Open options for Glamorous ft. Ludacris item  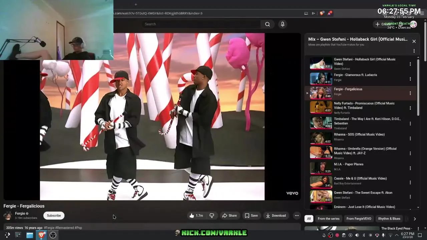[410, 79]
